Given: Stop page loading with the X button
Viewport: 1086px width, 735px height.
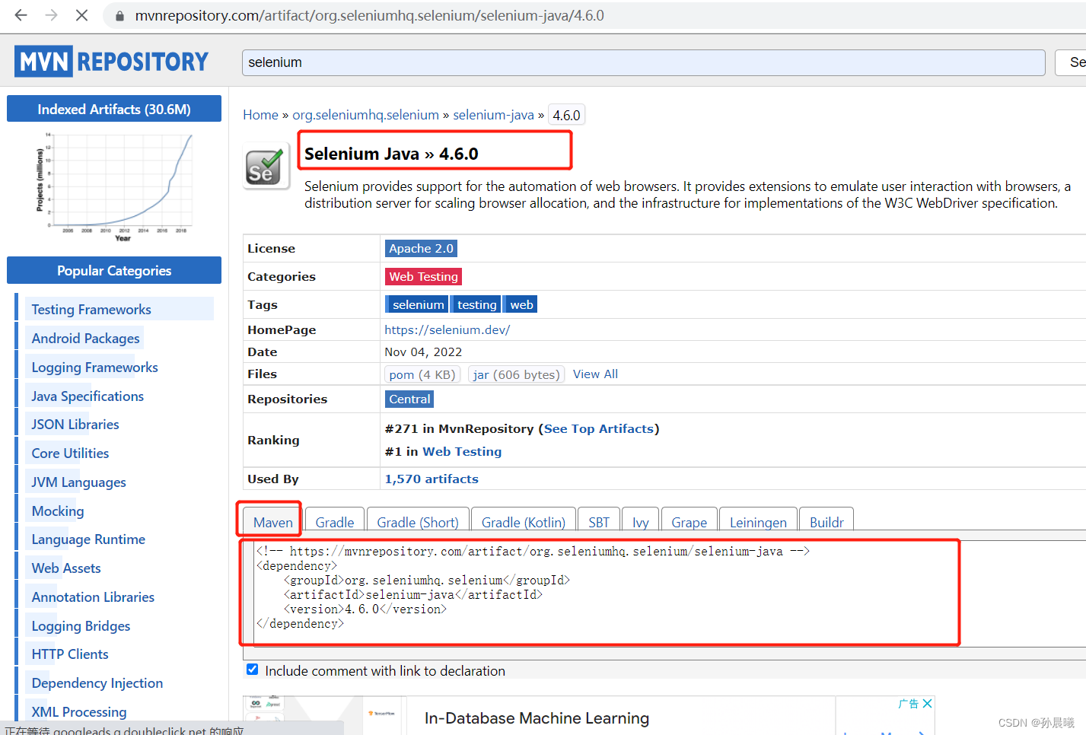Looking at the screenshot, I should click(81, 15).
